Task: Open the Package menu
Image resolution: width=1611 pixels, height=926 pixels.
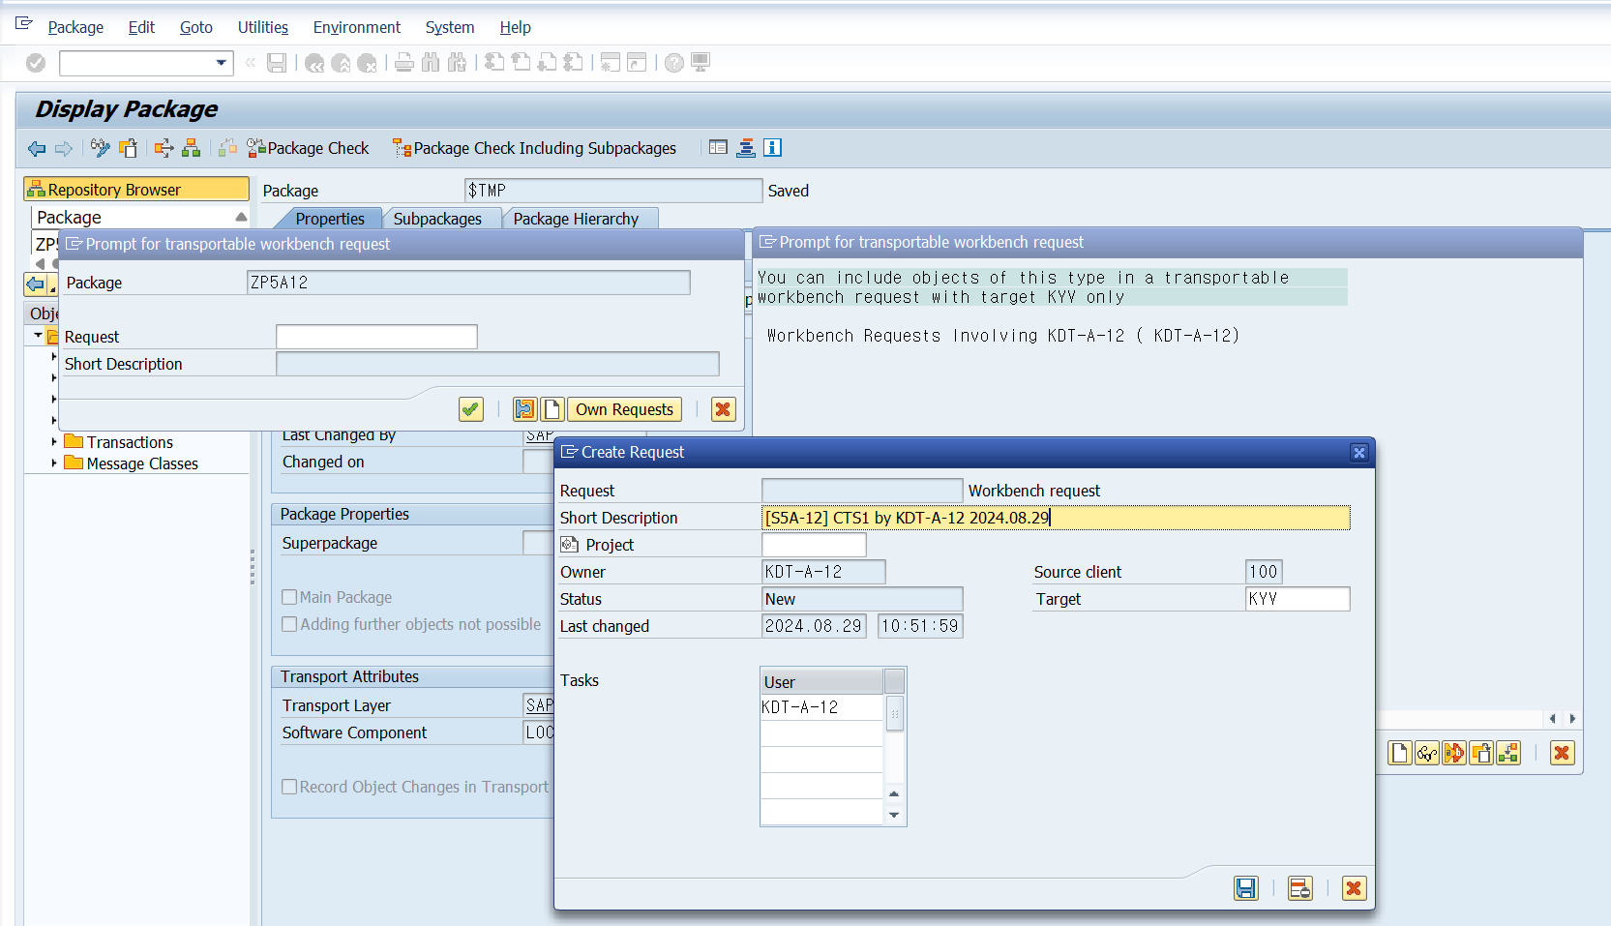Action: 75,27
